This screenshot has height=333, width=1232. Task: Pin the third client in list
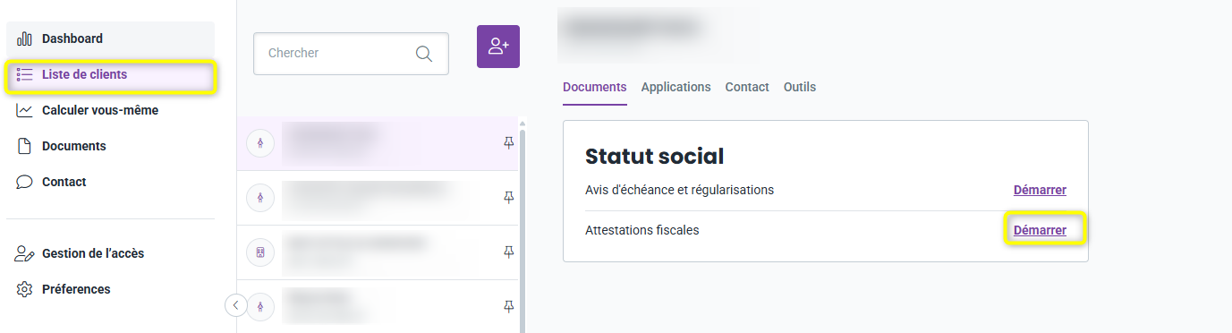point(509,252)
